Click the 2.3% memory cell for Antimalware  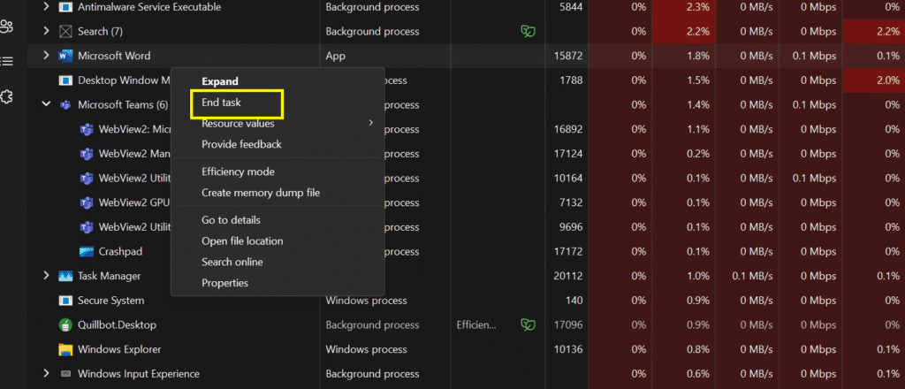(x=684, y=7)
